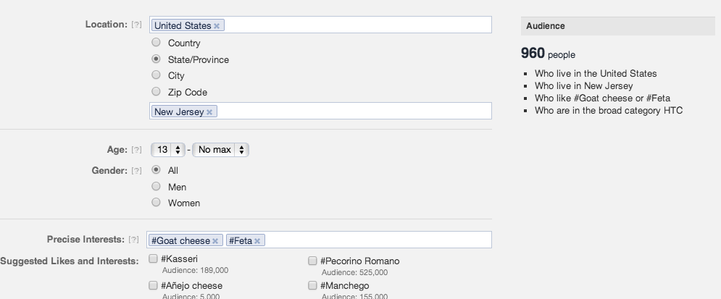This screenshot has height=299, width=721.
Task: Click in the Precise Interests input field
Action: (377, 240)
